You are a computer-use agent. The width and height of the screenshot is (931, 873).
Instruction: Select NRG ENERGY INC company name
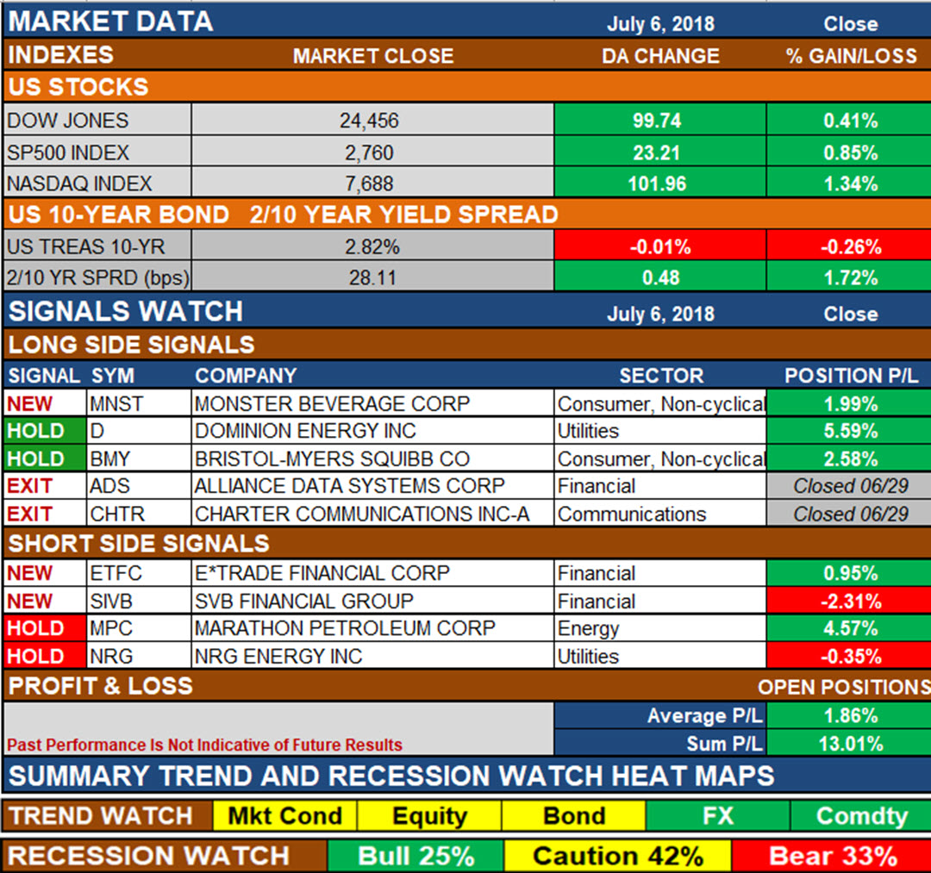click(278, 656)
